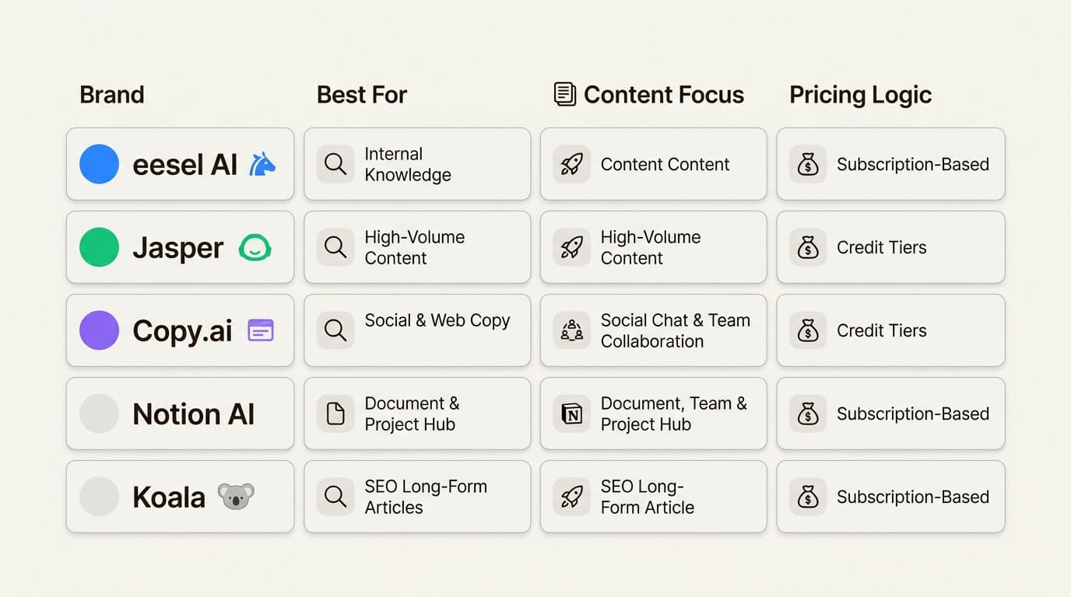Click the Copy.ai purple card icon
Screen dimensions: 1071x597
pyautogui.click(x=261, y=330)
